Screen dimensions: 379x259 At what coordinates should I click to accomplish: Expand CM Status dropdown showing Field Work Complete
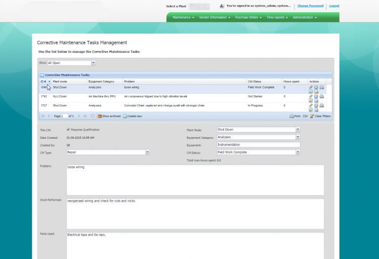[x=298, y=152]
